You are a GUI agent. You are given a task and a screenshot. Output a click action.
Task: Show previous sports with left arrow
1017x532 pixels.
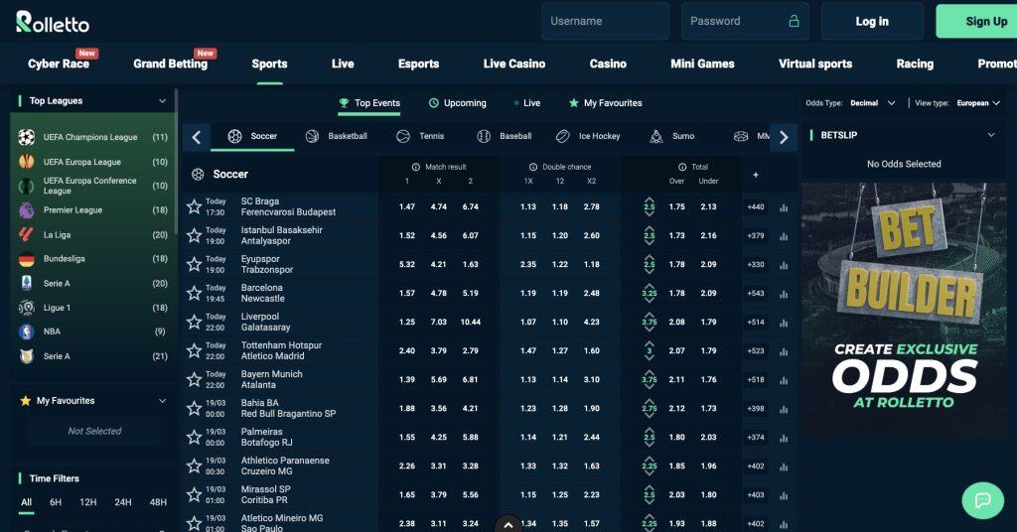tap(197, 137)
